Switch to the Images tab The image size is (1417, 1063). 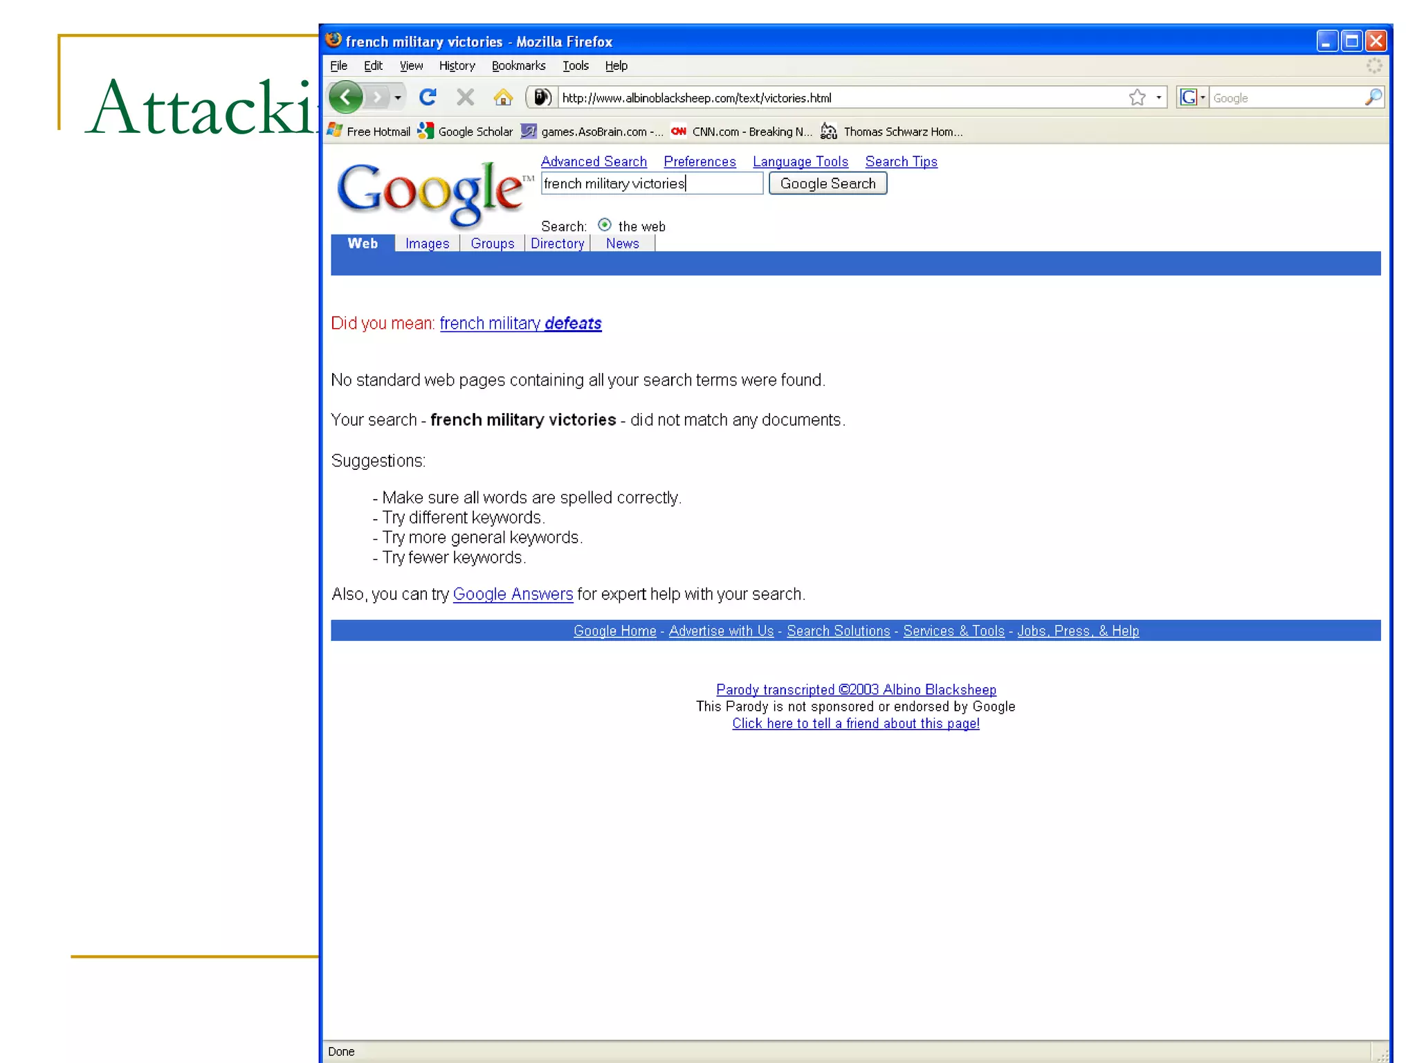[427, 244]
